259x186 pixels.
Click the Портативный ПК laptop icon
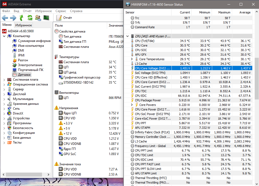coord(15,70)
